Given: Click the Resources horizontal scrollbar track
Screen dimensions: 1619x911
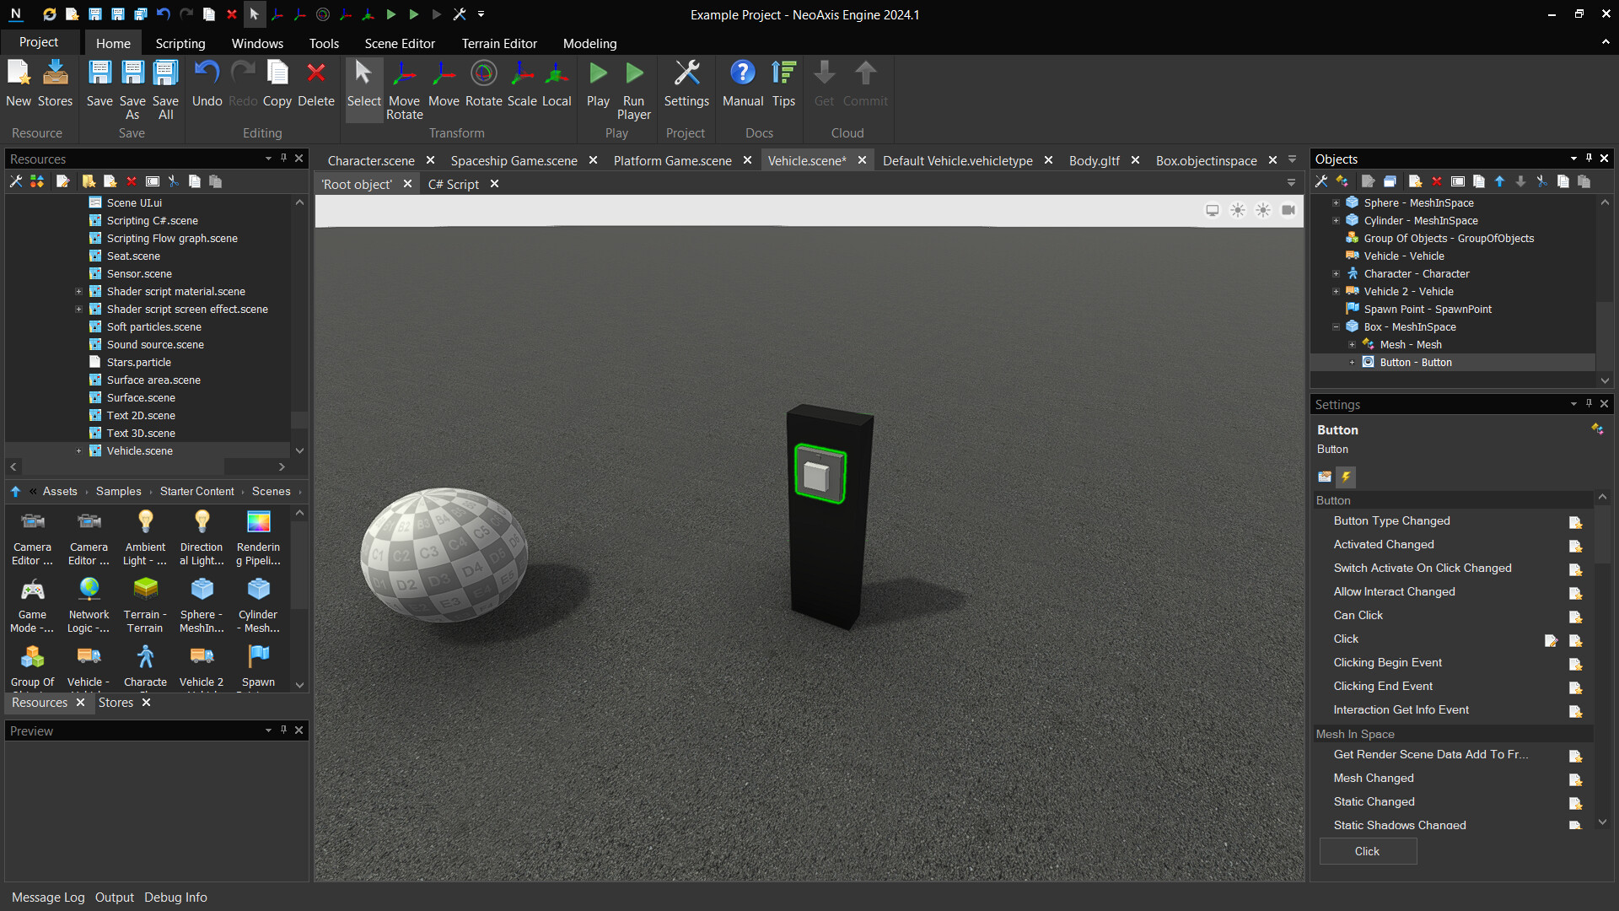Looking at the screenshot, I should pos(250,466).
